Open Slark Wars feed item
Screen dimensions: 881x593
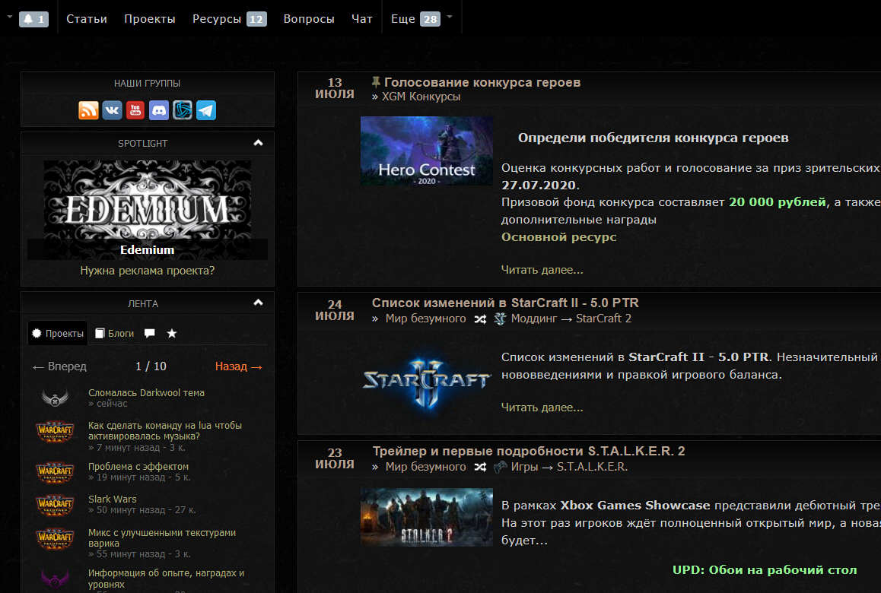tap(113, 499)
